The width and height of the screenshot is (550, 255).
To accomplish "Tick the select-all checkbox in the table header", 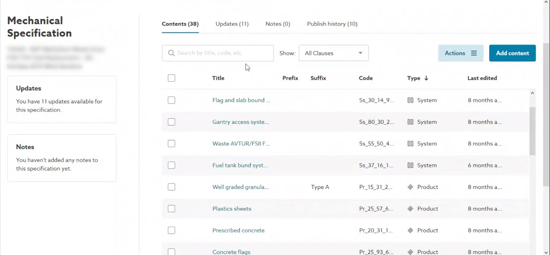I will click(x=171, y=78).
